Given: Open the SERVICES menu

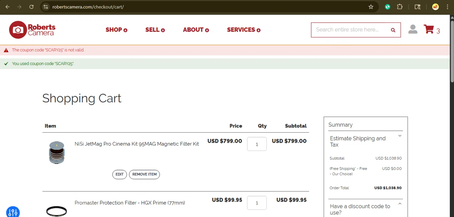Looking at the screenshot, I should click(x=244, y=30).
